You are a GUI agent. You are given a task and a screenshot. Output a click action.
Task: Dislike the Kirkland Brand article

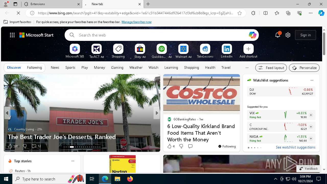tap(181, 146)
